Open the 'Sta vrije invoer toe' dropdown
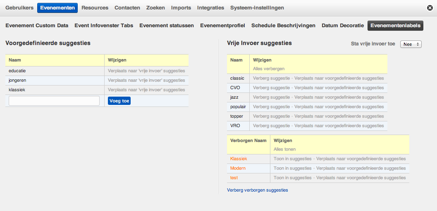Image resolution: width=437 pixels, height=211 pixels. point(411,44)
